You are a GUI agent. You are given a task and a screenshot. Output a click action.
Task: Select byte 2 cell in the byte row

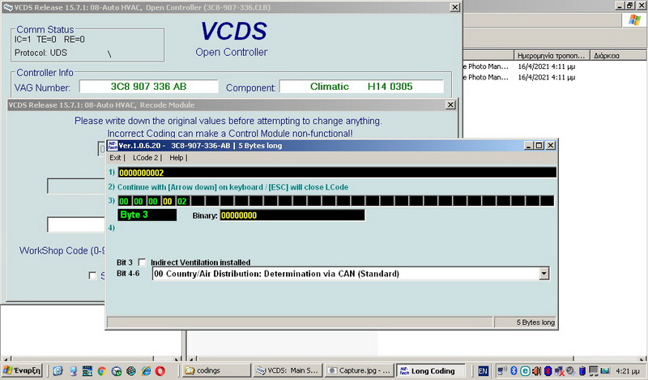click(x=153, y=202)
